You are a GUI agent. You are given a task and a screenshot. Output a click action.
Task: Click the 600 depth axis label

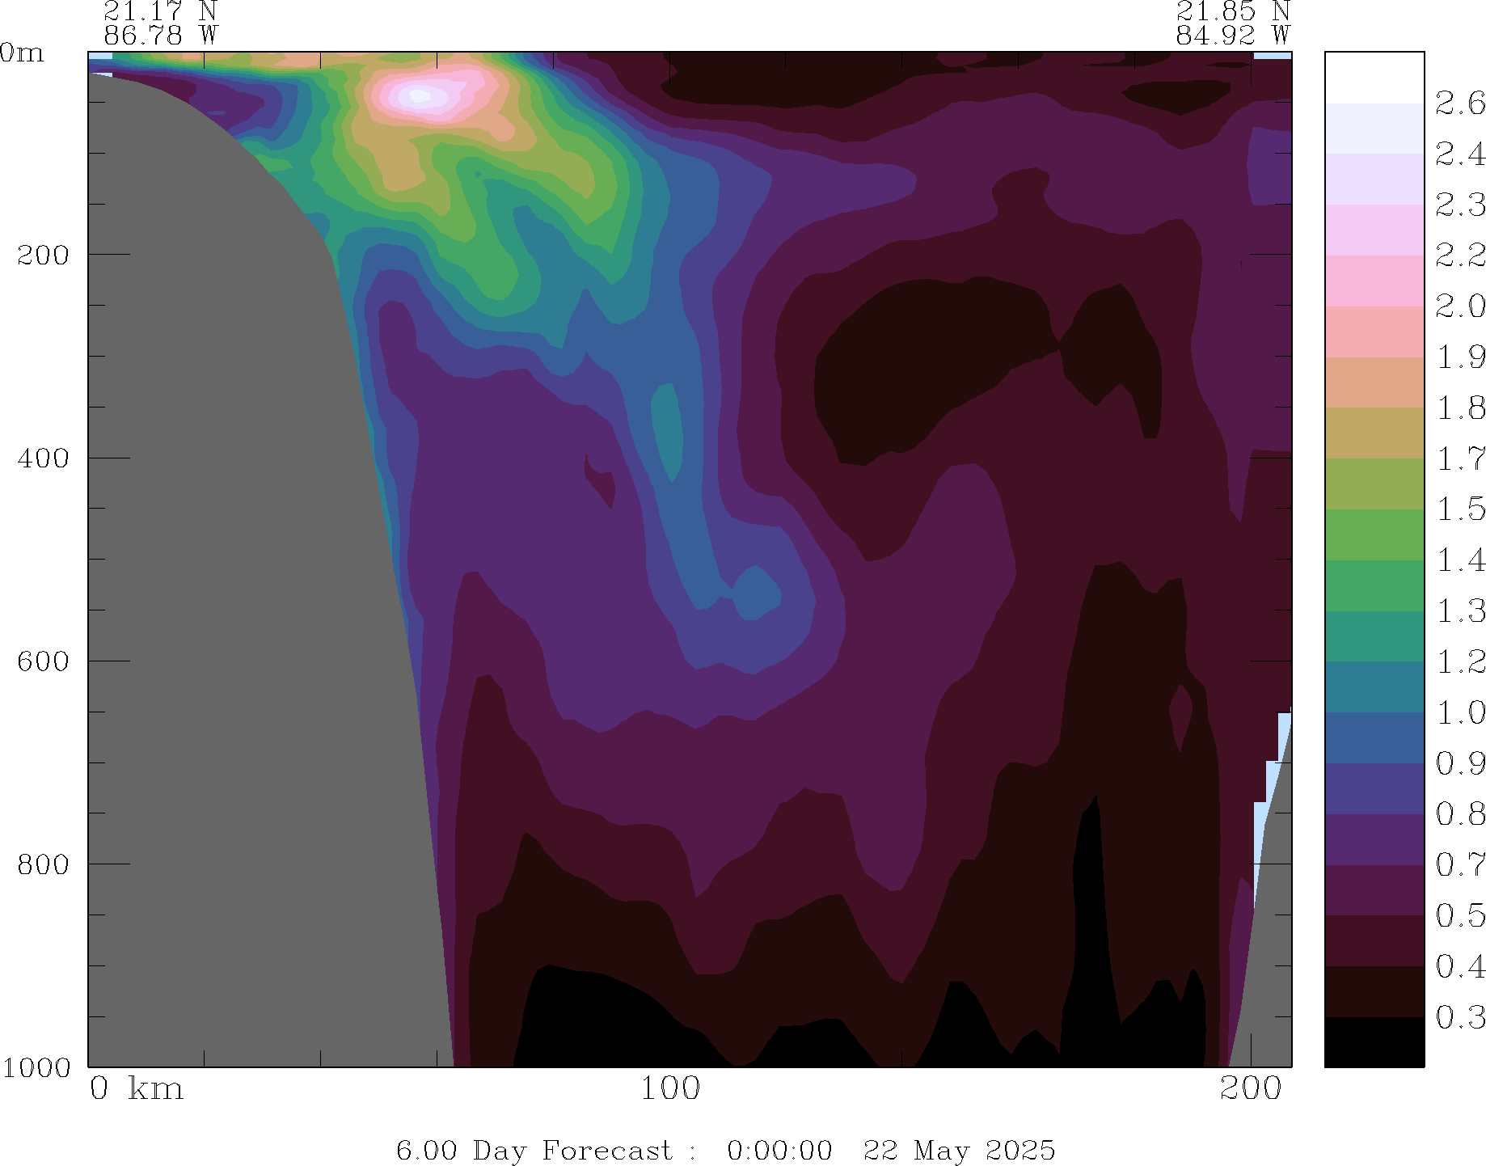coord(43,661)
